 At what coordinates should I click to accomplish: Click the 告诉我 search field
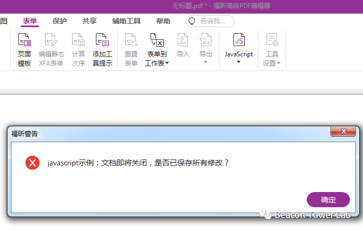pos(210,21)
